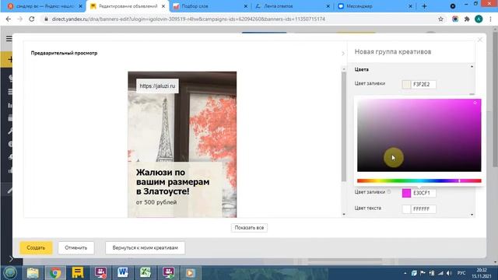Click the yellow Создать button
The height and width of the screenshot is (280, 498).
click(36, 247)
